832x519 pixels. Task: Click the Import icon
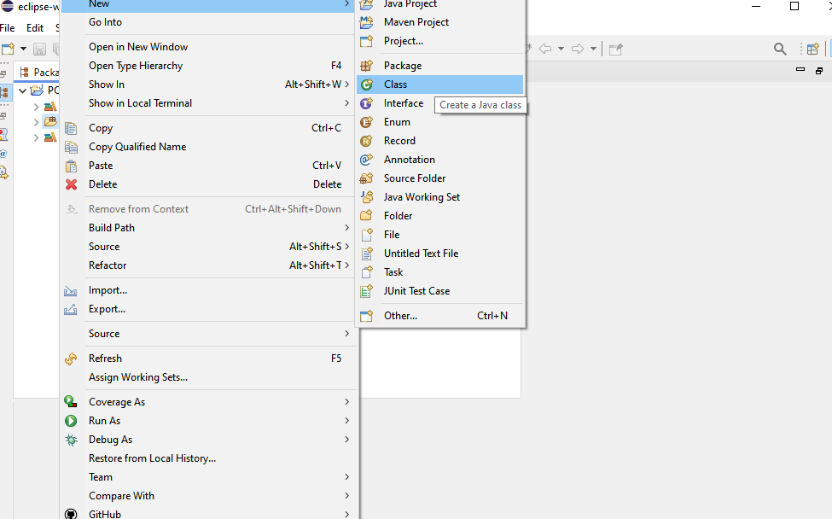71,291
